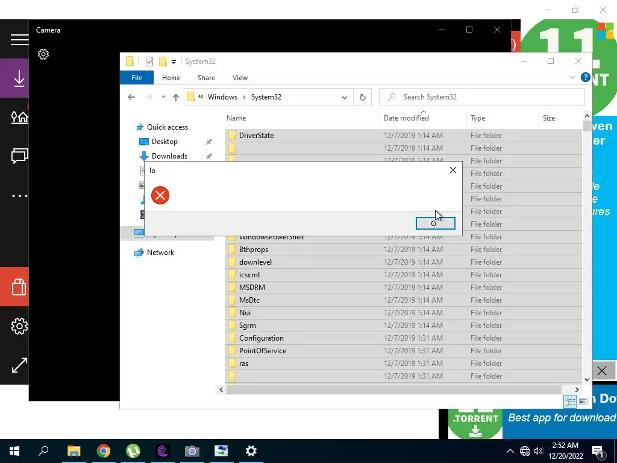Screen dimensions: 617x463
Task: Select Network in navigation pane
Action: coord(160,253)
